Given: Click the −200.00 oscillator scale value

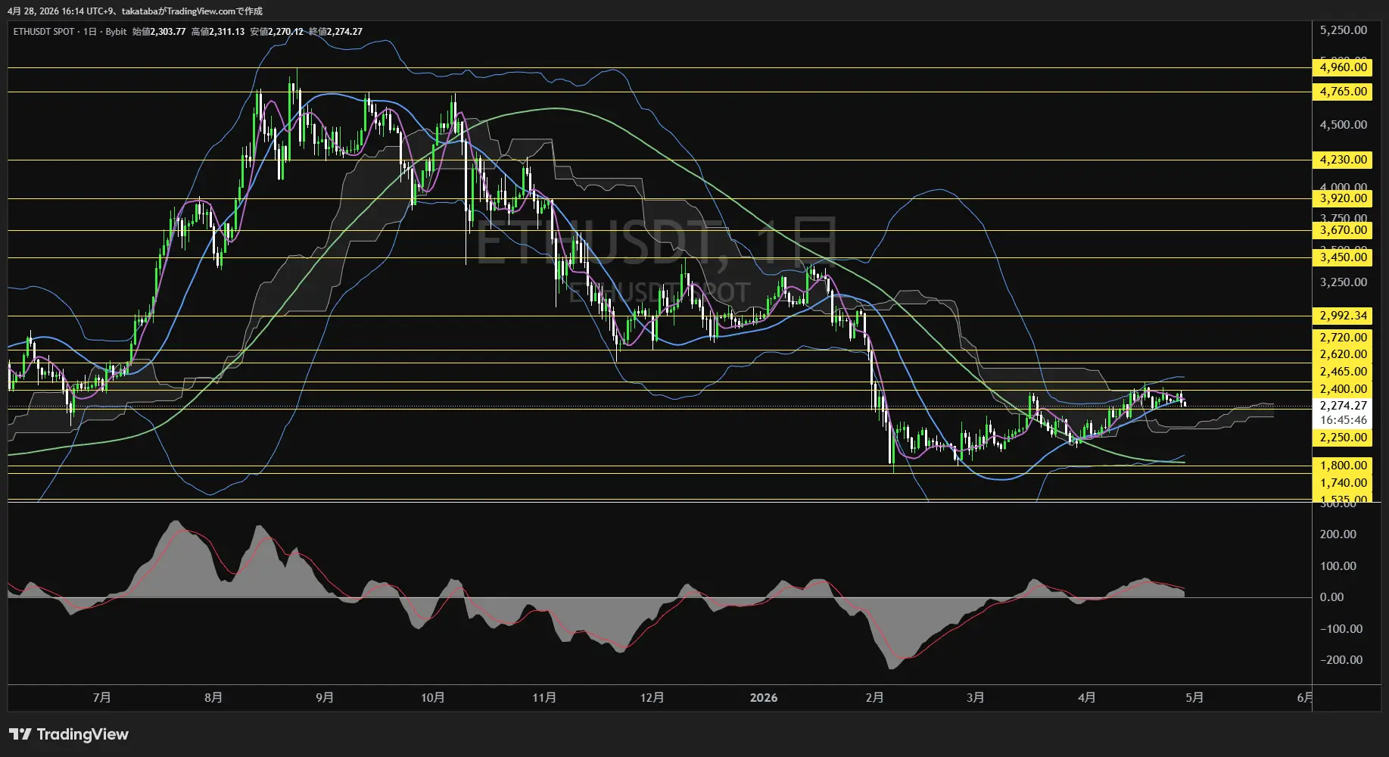Looking at the screenshot, I should pyautogui.click(x=1341, y=660).
